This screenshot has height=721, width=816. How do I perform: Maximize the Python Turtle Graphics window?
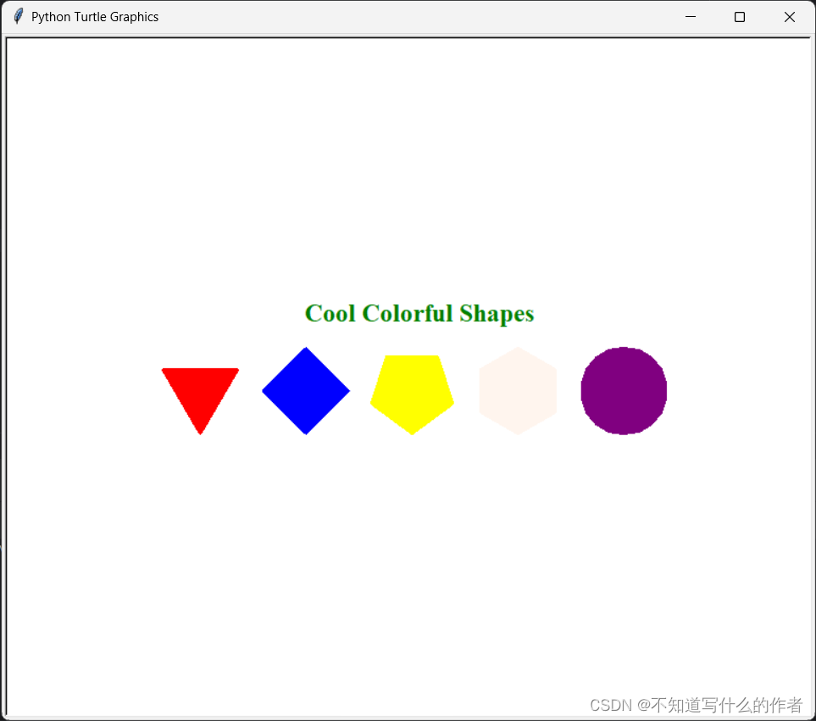coord(740,17)
